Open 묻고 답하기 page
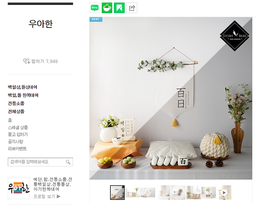256x205 pixels. (18, 135)
